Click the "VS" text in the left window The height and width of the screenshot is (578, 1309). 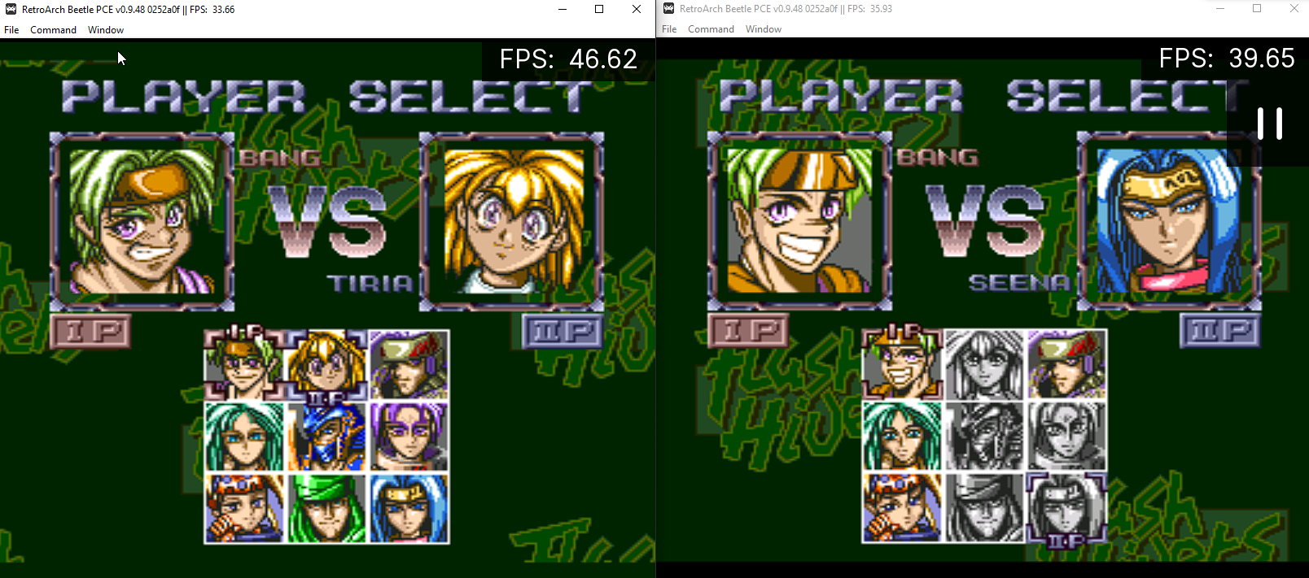coord(327,221)
